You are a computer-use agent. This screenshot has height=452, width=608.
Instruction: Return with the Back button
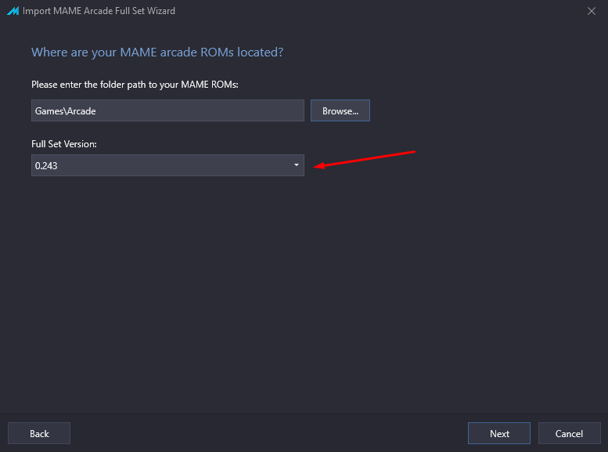click(39, 433)
